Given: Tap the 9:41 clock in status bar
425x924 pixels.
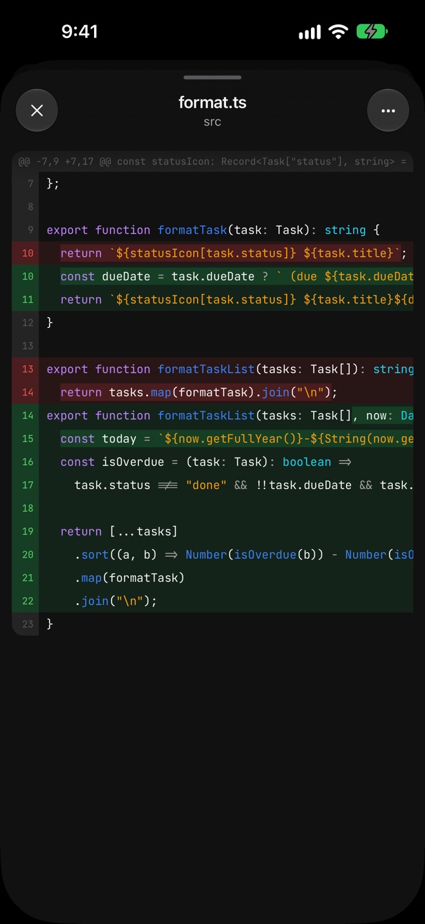Looking at the screenshot, I should tap(80, 32).
